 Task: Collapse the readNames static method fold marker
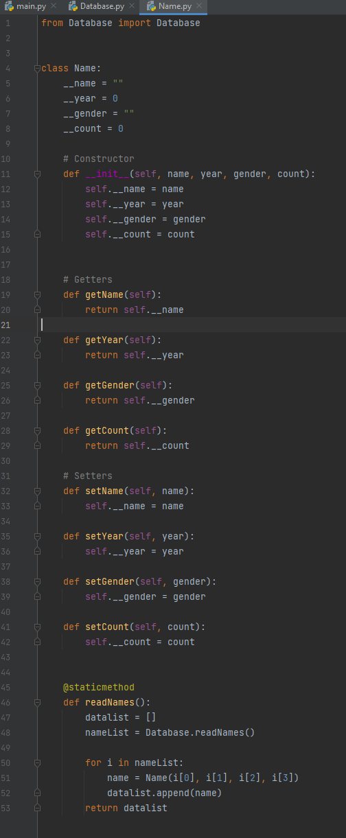tap(38, 703)
